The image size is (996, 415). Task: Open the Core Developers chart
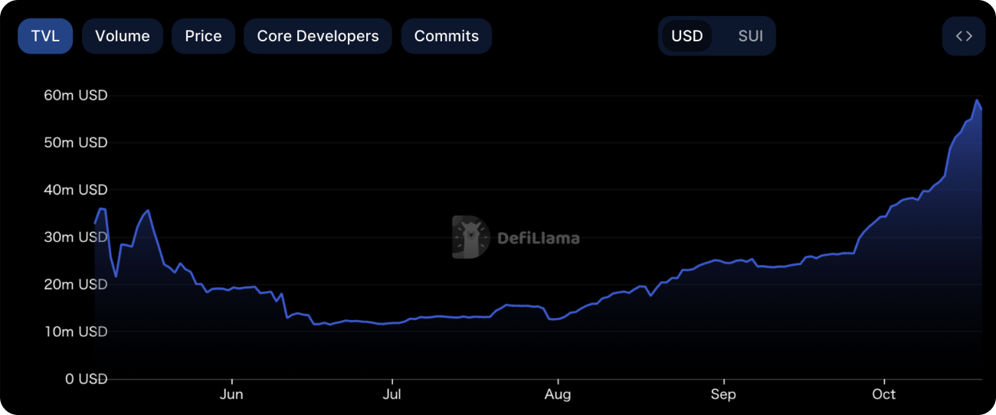coord(318,36)
